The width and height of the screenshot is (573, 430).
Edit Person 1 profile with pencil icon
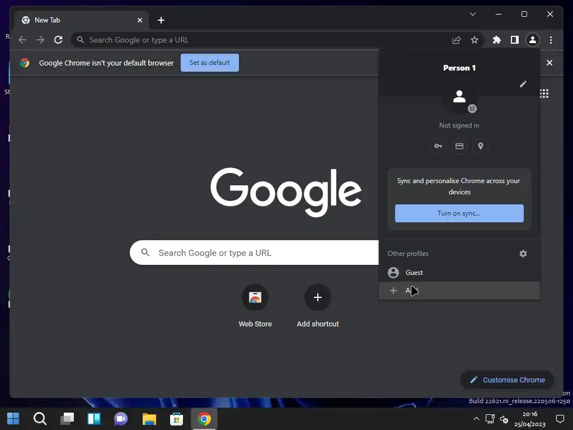point(523,84)
